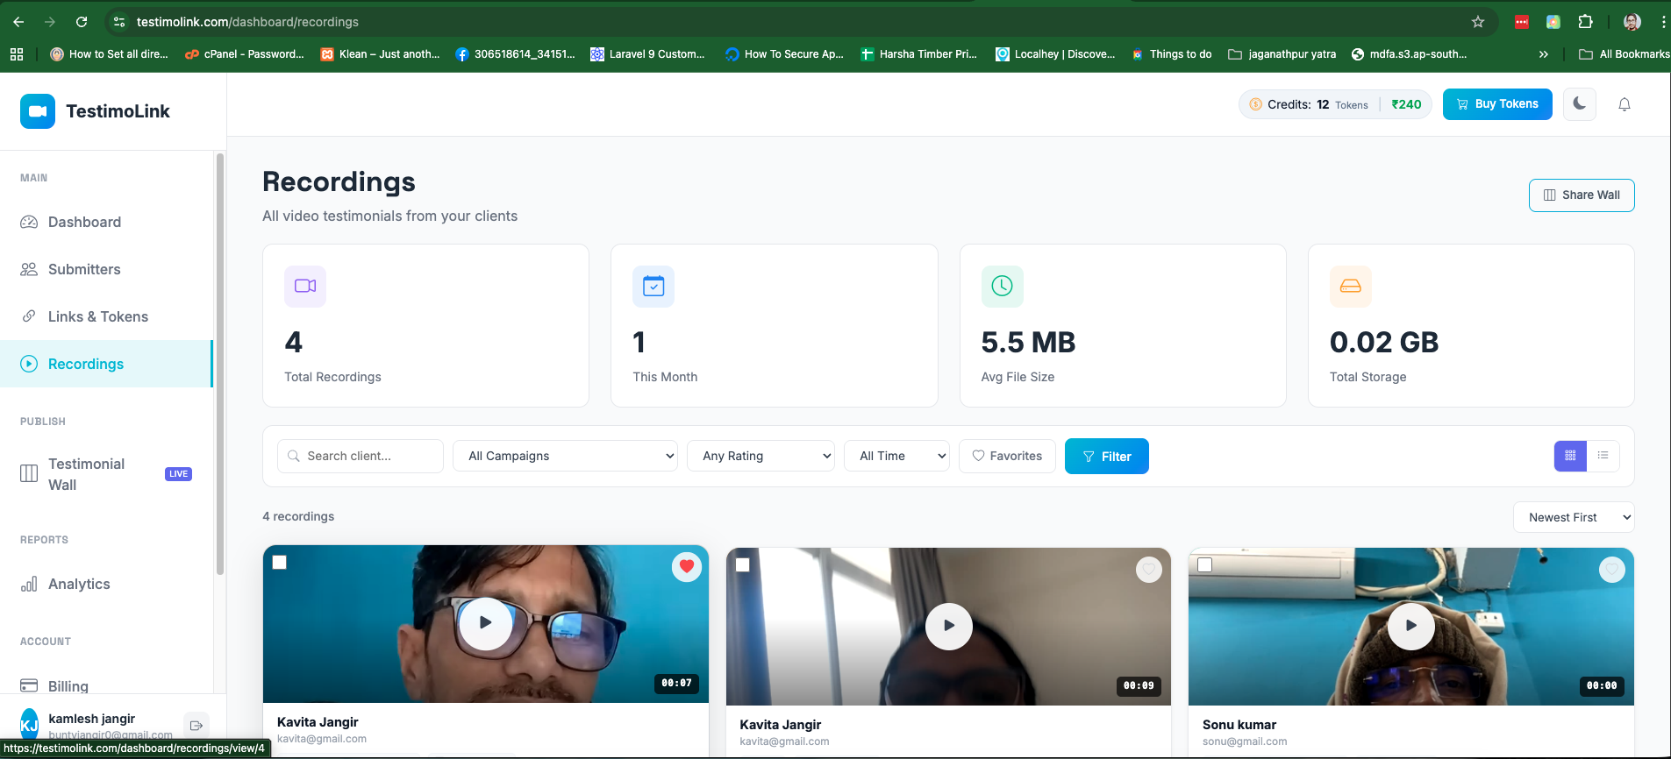Play the 00:07 Kavita Jangir recording
Viewport: 1671px width, 759px height.
point(486,623)
